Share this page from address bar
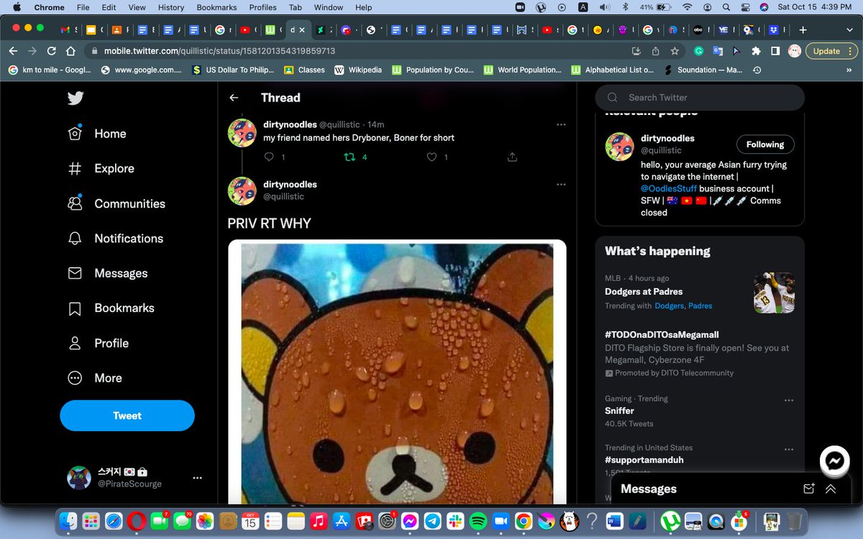The image size is (863, 539). 655,51
